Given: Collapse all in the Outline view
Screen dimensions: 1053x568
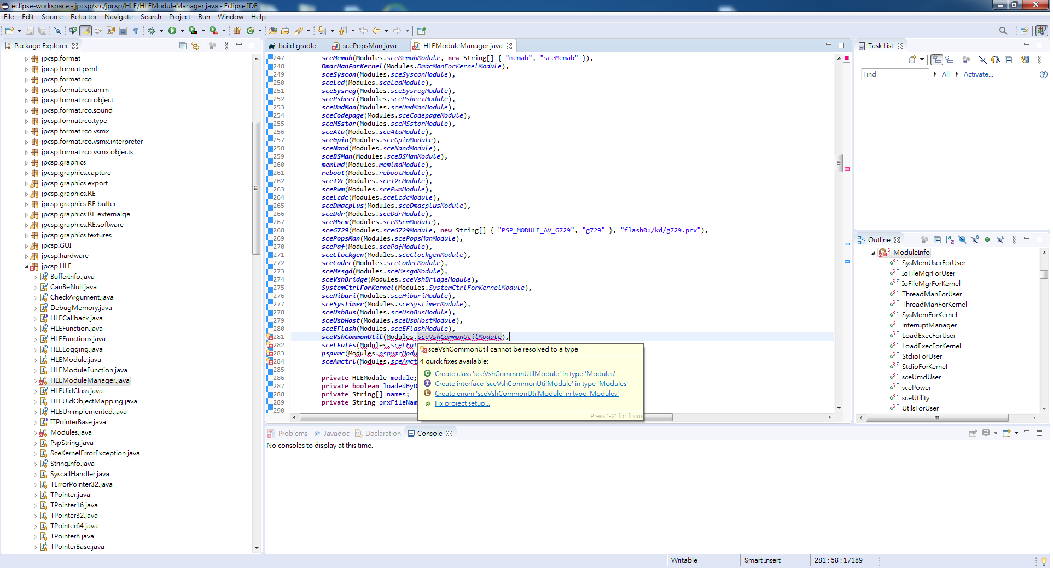Looking at the screenshot, I should tap(937, 240).
